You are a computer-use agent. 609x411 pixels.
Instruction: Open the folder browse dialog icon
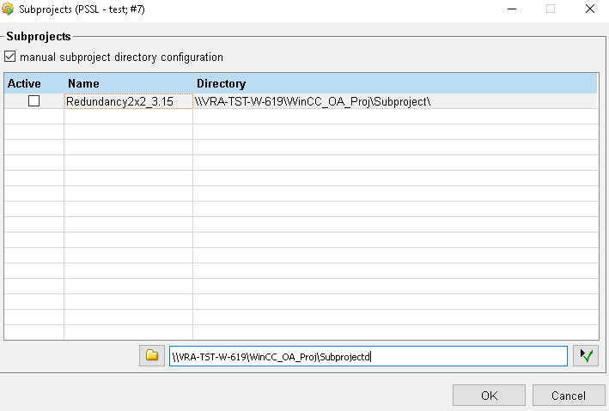pyautogui.click(x=152, y=355)
